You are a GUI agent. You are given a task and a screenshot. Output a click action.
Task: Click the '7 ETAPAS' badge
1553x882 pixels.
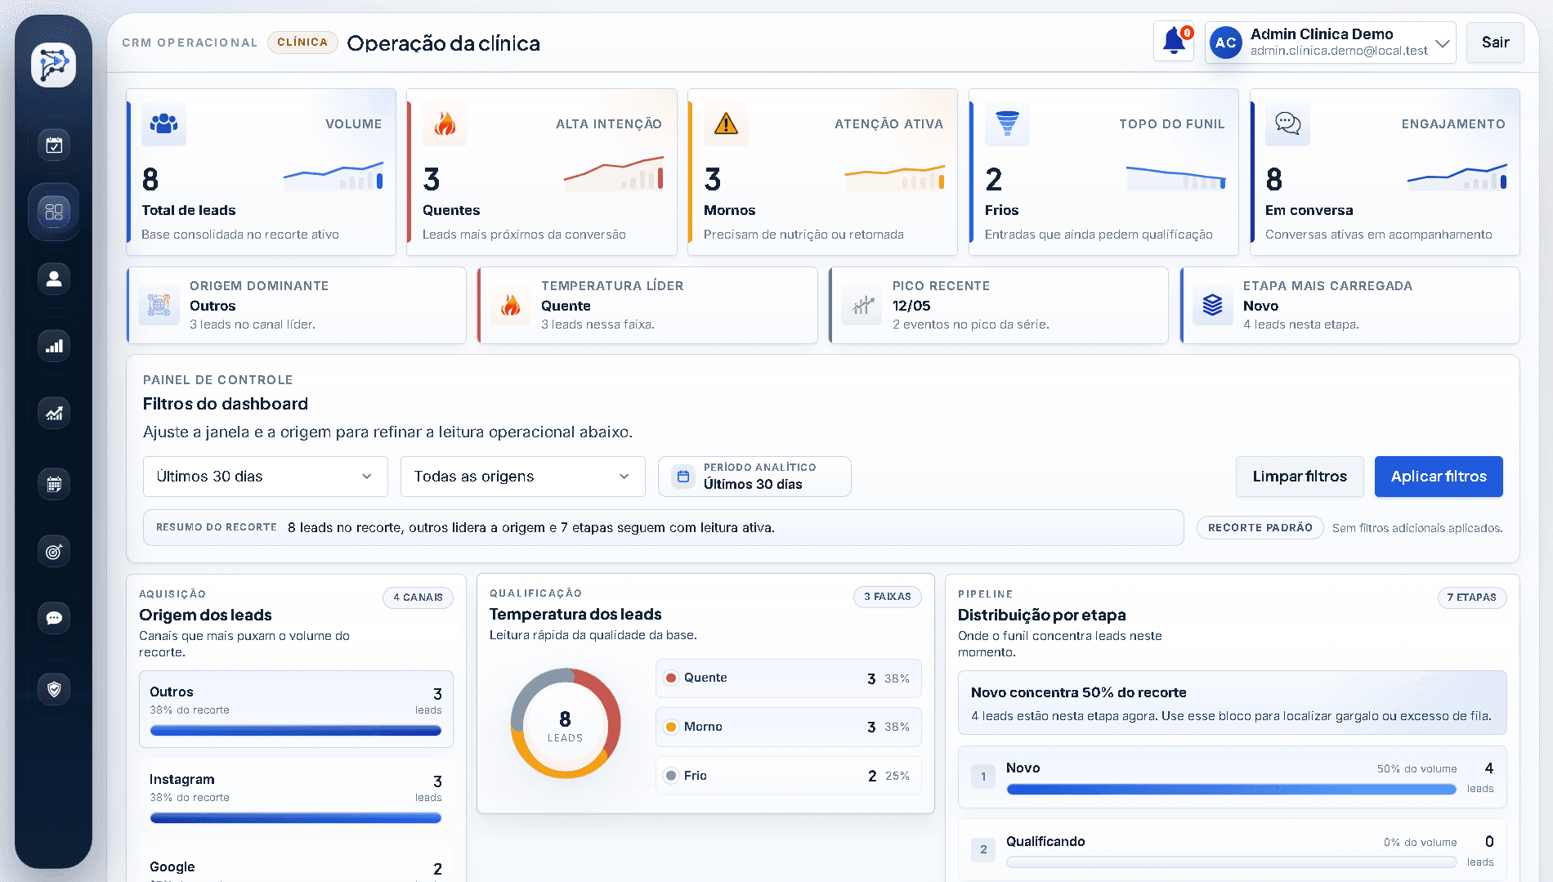(1472, 598)
